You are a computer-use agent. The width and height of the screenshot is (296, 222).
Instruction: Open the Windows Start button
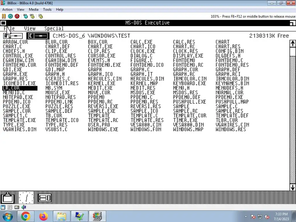point(8,216)
